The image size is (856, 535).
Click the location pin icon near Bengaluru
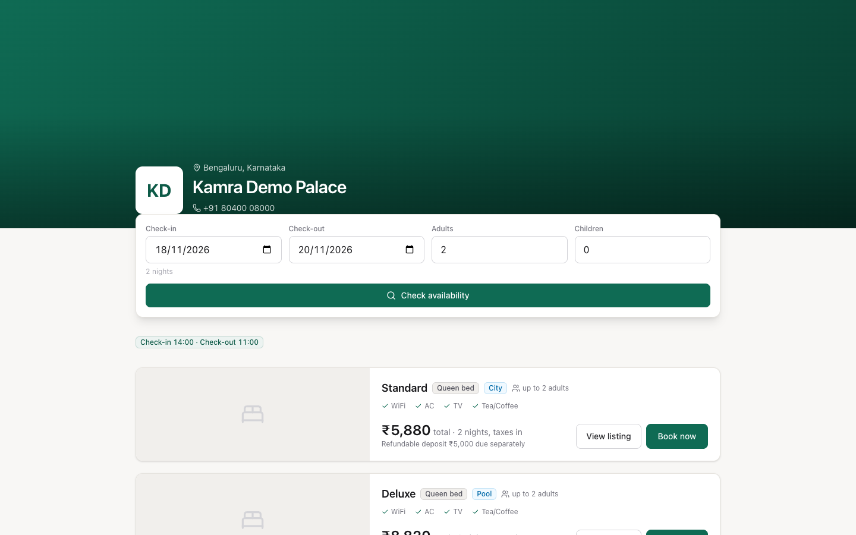[197, 168]
